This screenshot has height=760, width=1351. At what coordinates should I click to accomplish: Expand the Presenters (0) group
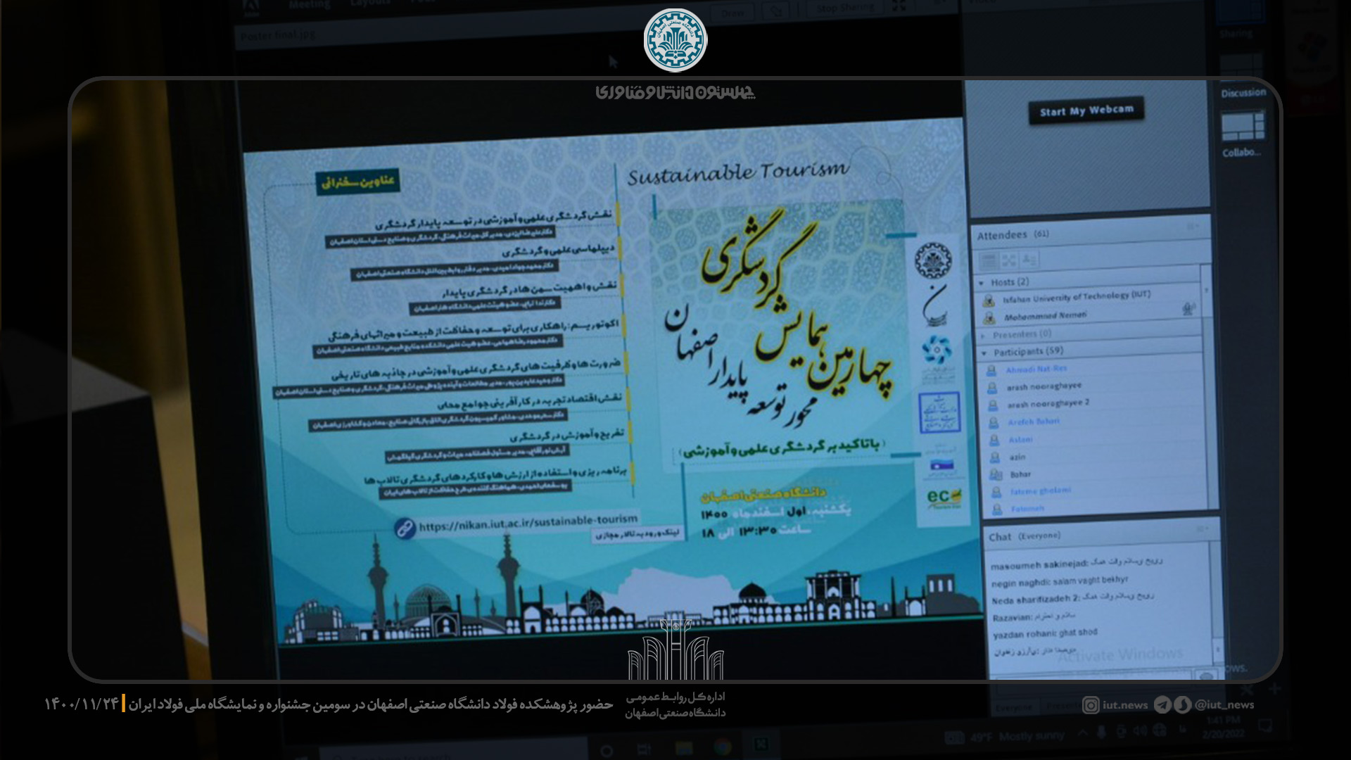tap(984, 336)
